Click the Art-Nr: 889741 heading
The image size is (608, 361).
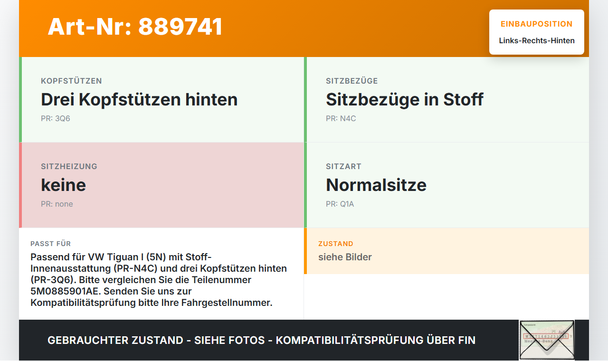pyautogui.click(x=135, y=27)
